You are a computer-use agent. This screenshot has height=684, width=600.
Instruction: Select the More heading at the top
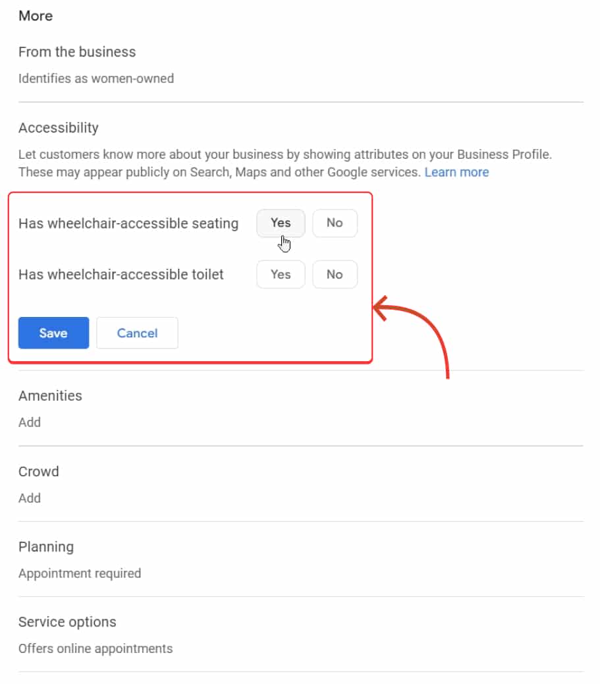pyautogui.click(x=36, y=16)
